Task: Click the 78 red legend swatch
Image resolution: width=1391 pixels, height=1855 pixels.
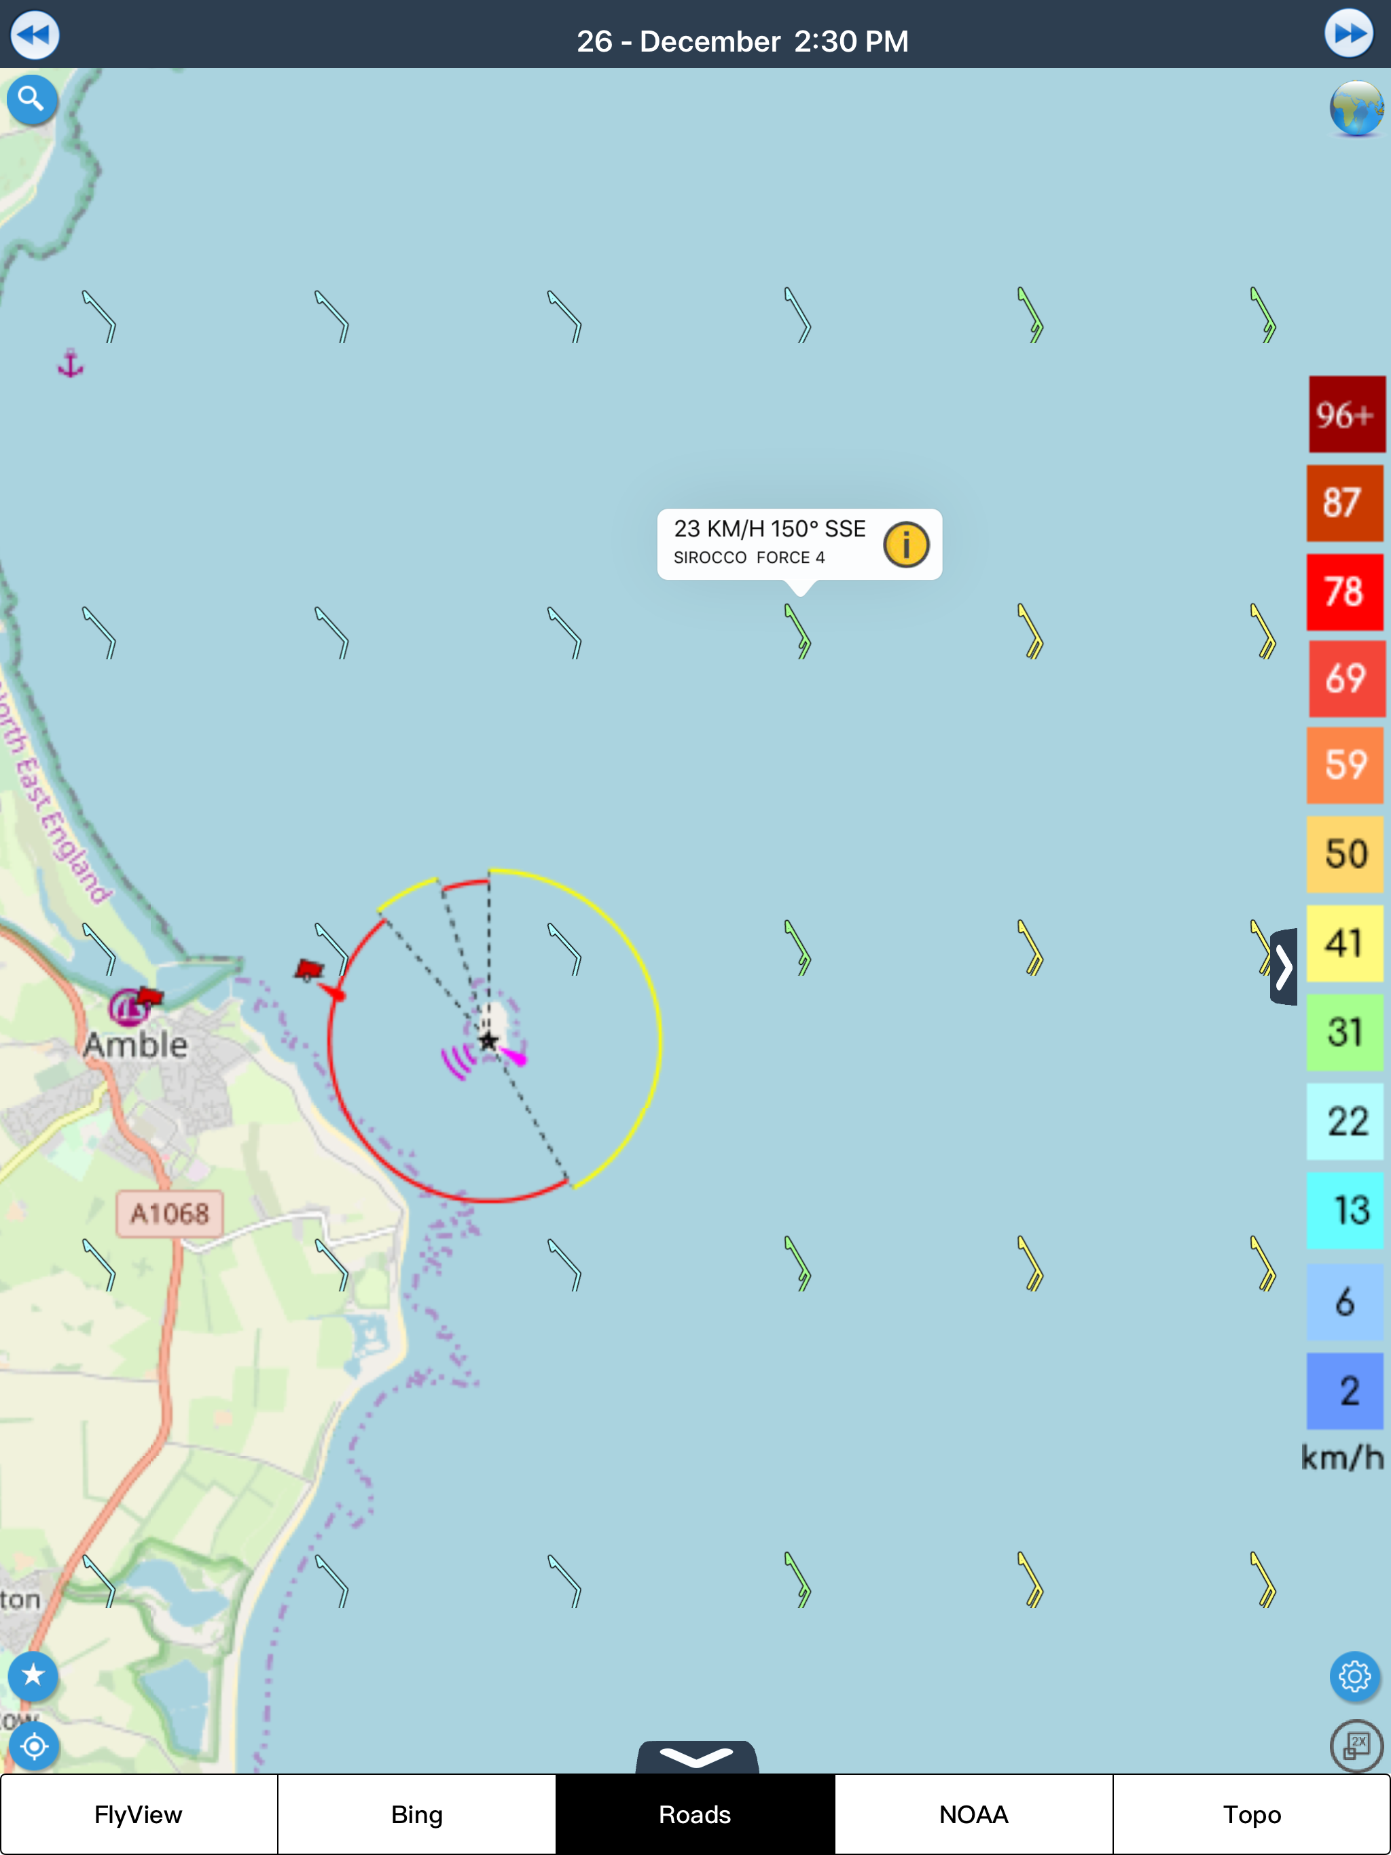Action: (1345, 591)
